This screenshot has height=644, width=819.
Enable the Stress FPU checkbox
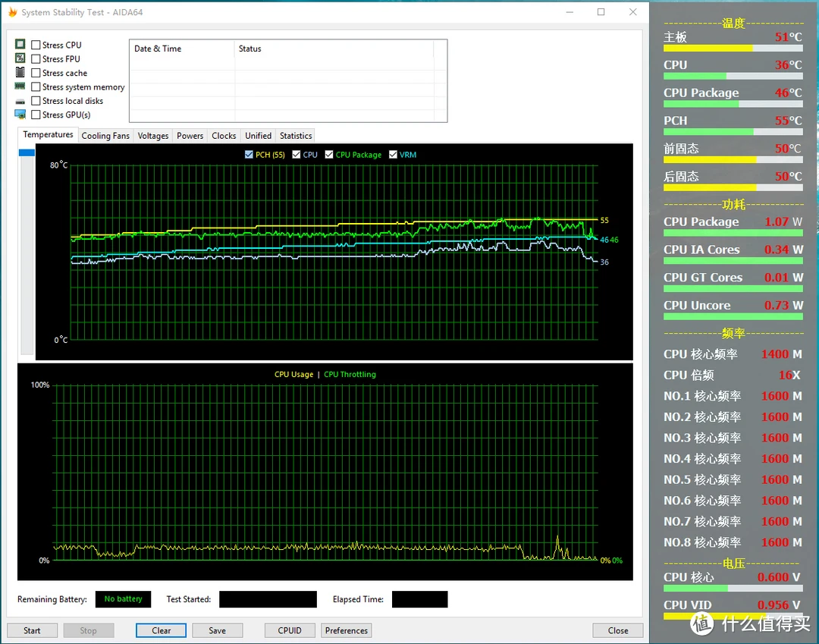[36, 59]
